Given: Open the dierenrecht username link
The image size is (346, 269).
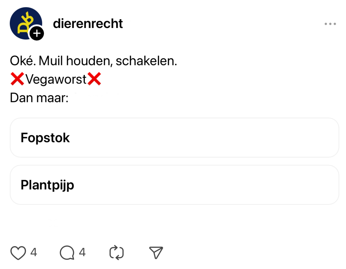Looking at the screenshot, I should coord(88,24).
